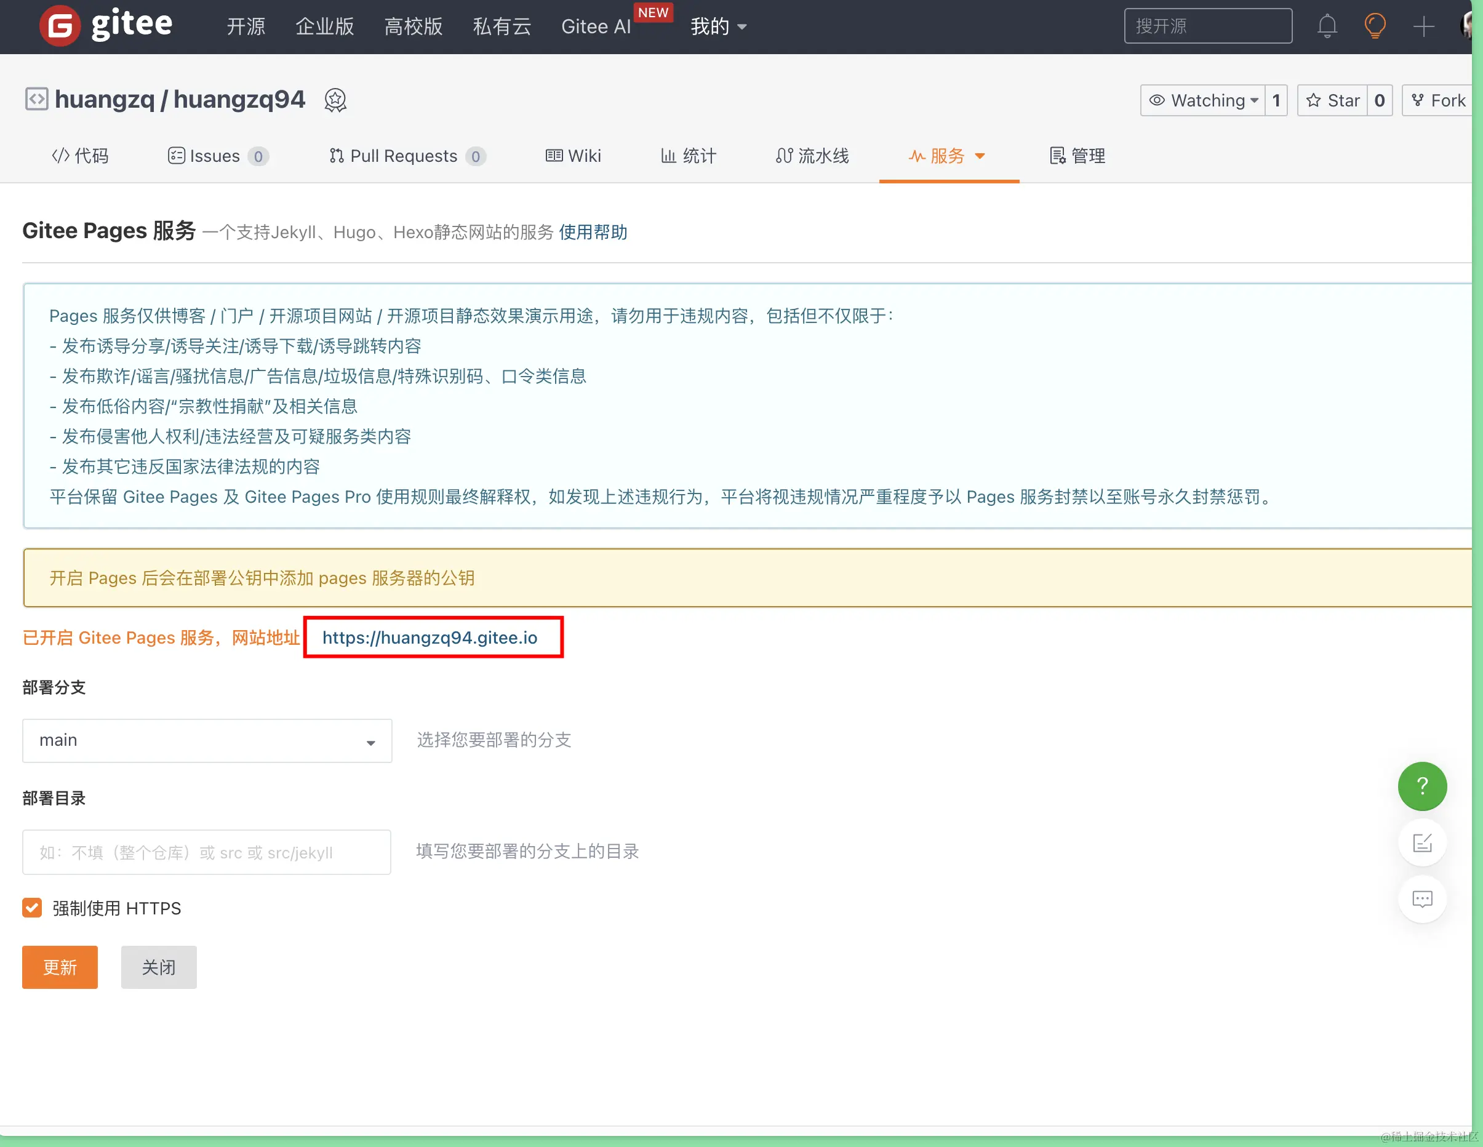Open the Pull Requests tab
The height and width of the screenshot is (1147, 1483).
(407, 156)
